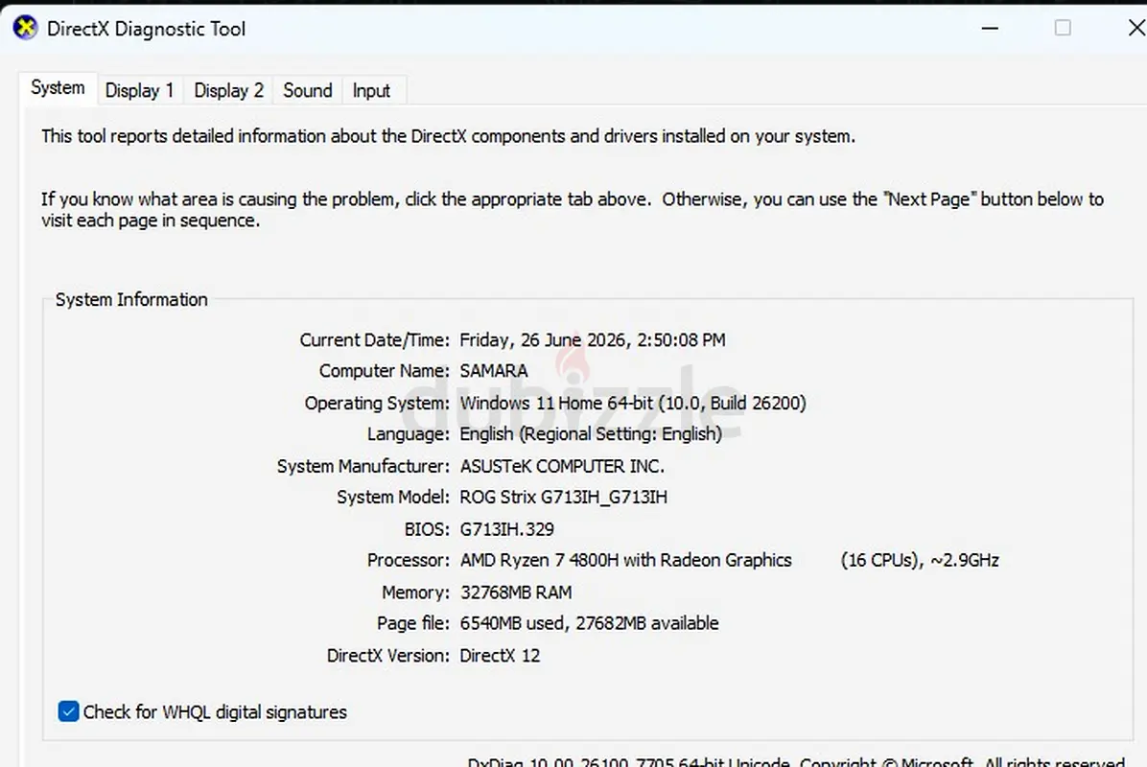The image size is (1147, 767).
Task: Select the BIOS value G713IH.329
Action: pos(507,529)
